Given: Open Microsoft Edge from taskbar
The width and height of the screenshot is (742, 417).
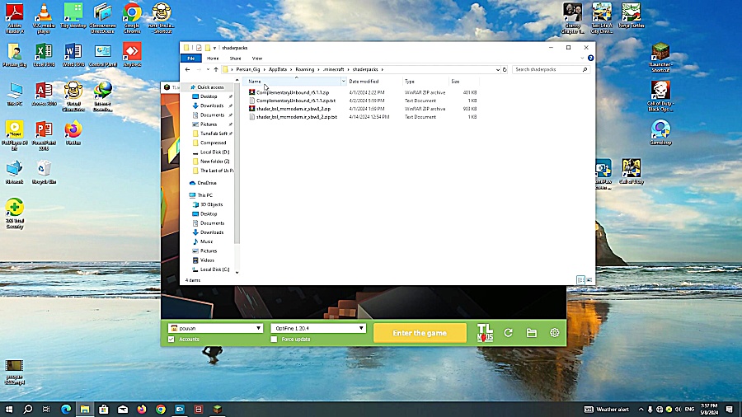Looking at the screenshot, I should [x=66, y=409].
